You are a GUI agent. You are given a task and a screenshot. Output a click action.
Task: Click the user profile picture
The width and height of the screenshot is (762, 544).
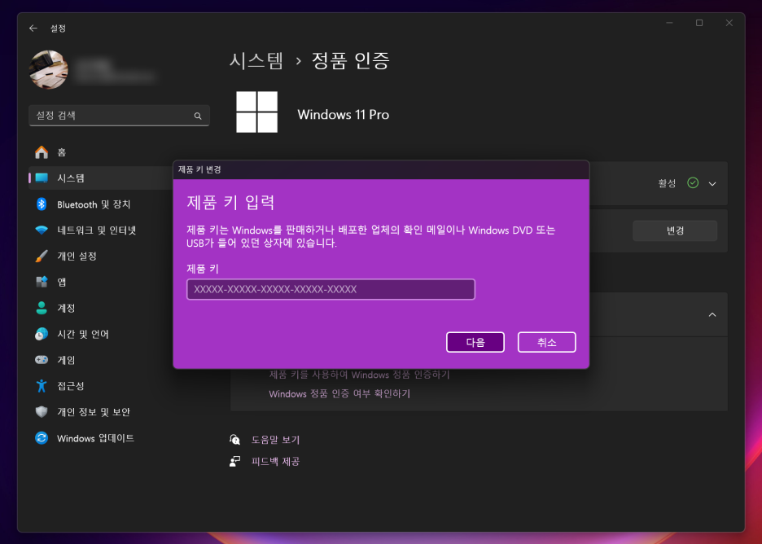pos(49,69)
